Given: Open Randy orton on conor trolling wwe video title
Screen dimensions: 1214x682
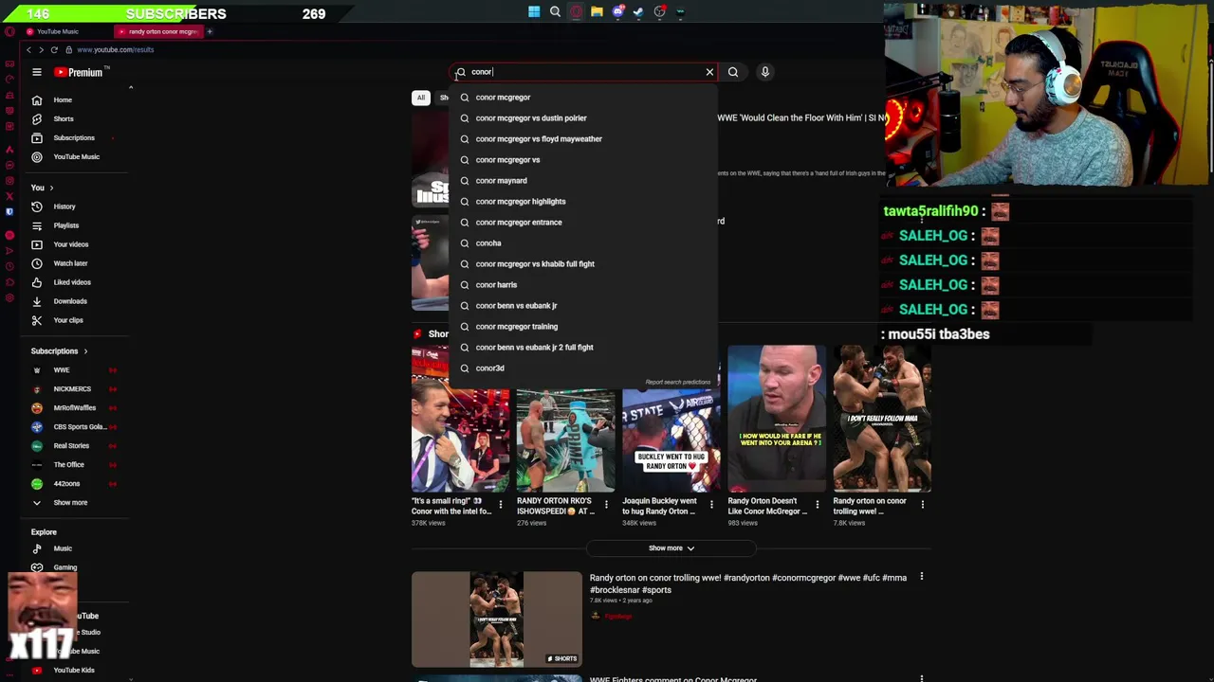Looking at the screenshot, I should 748,583.
